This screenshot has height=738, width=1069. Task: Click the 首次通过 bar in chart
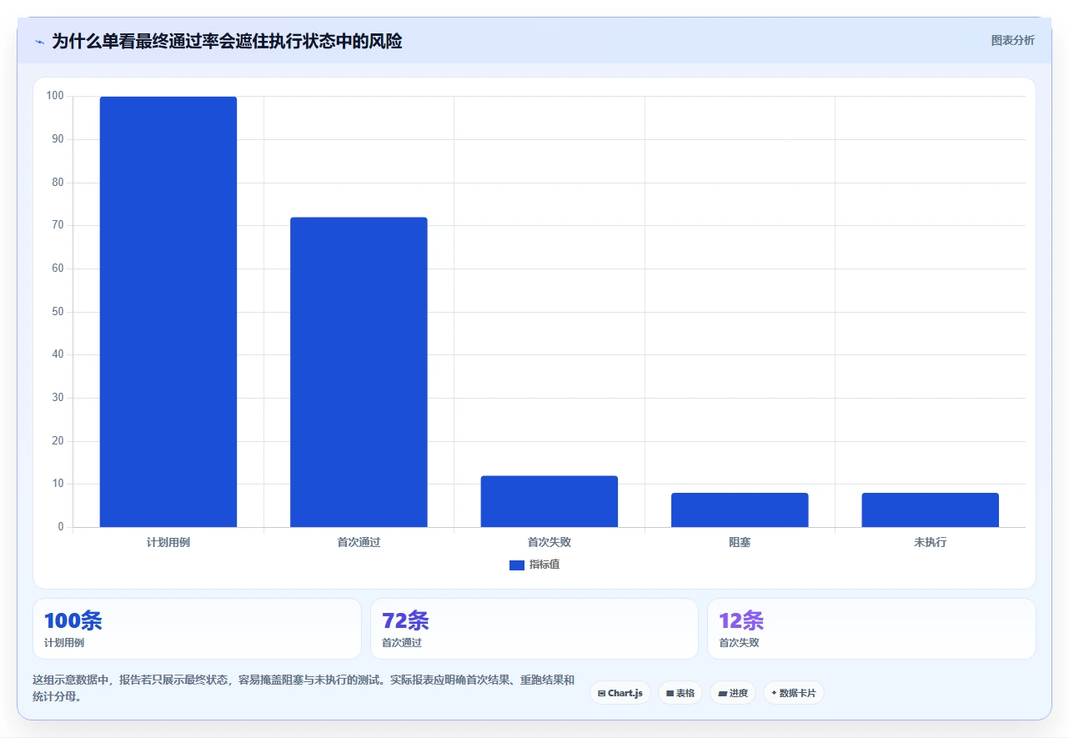coord(359,372)
